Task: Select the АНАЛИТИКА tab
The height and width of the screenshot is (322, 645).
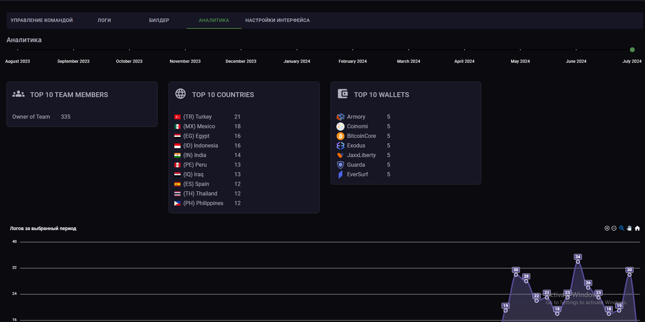Action: click(214, 20)
